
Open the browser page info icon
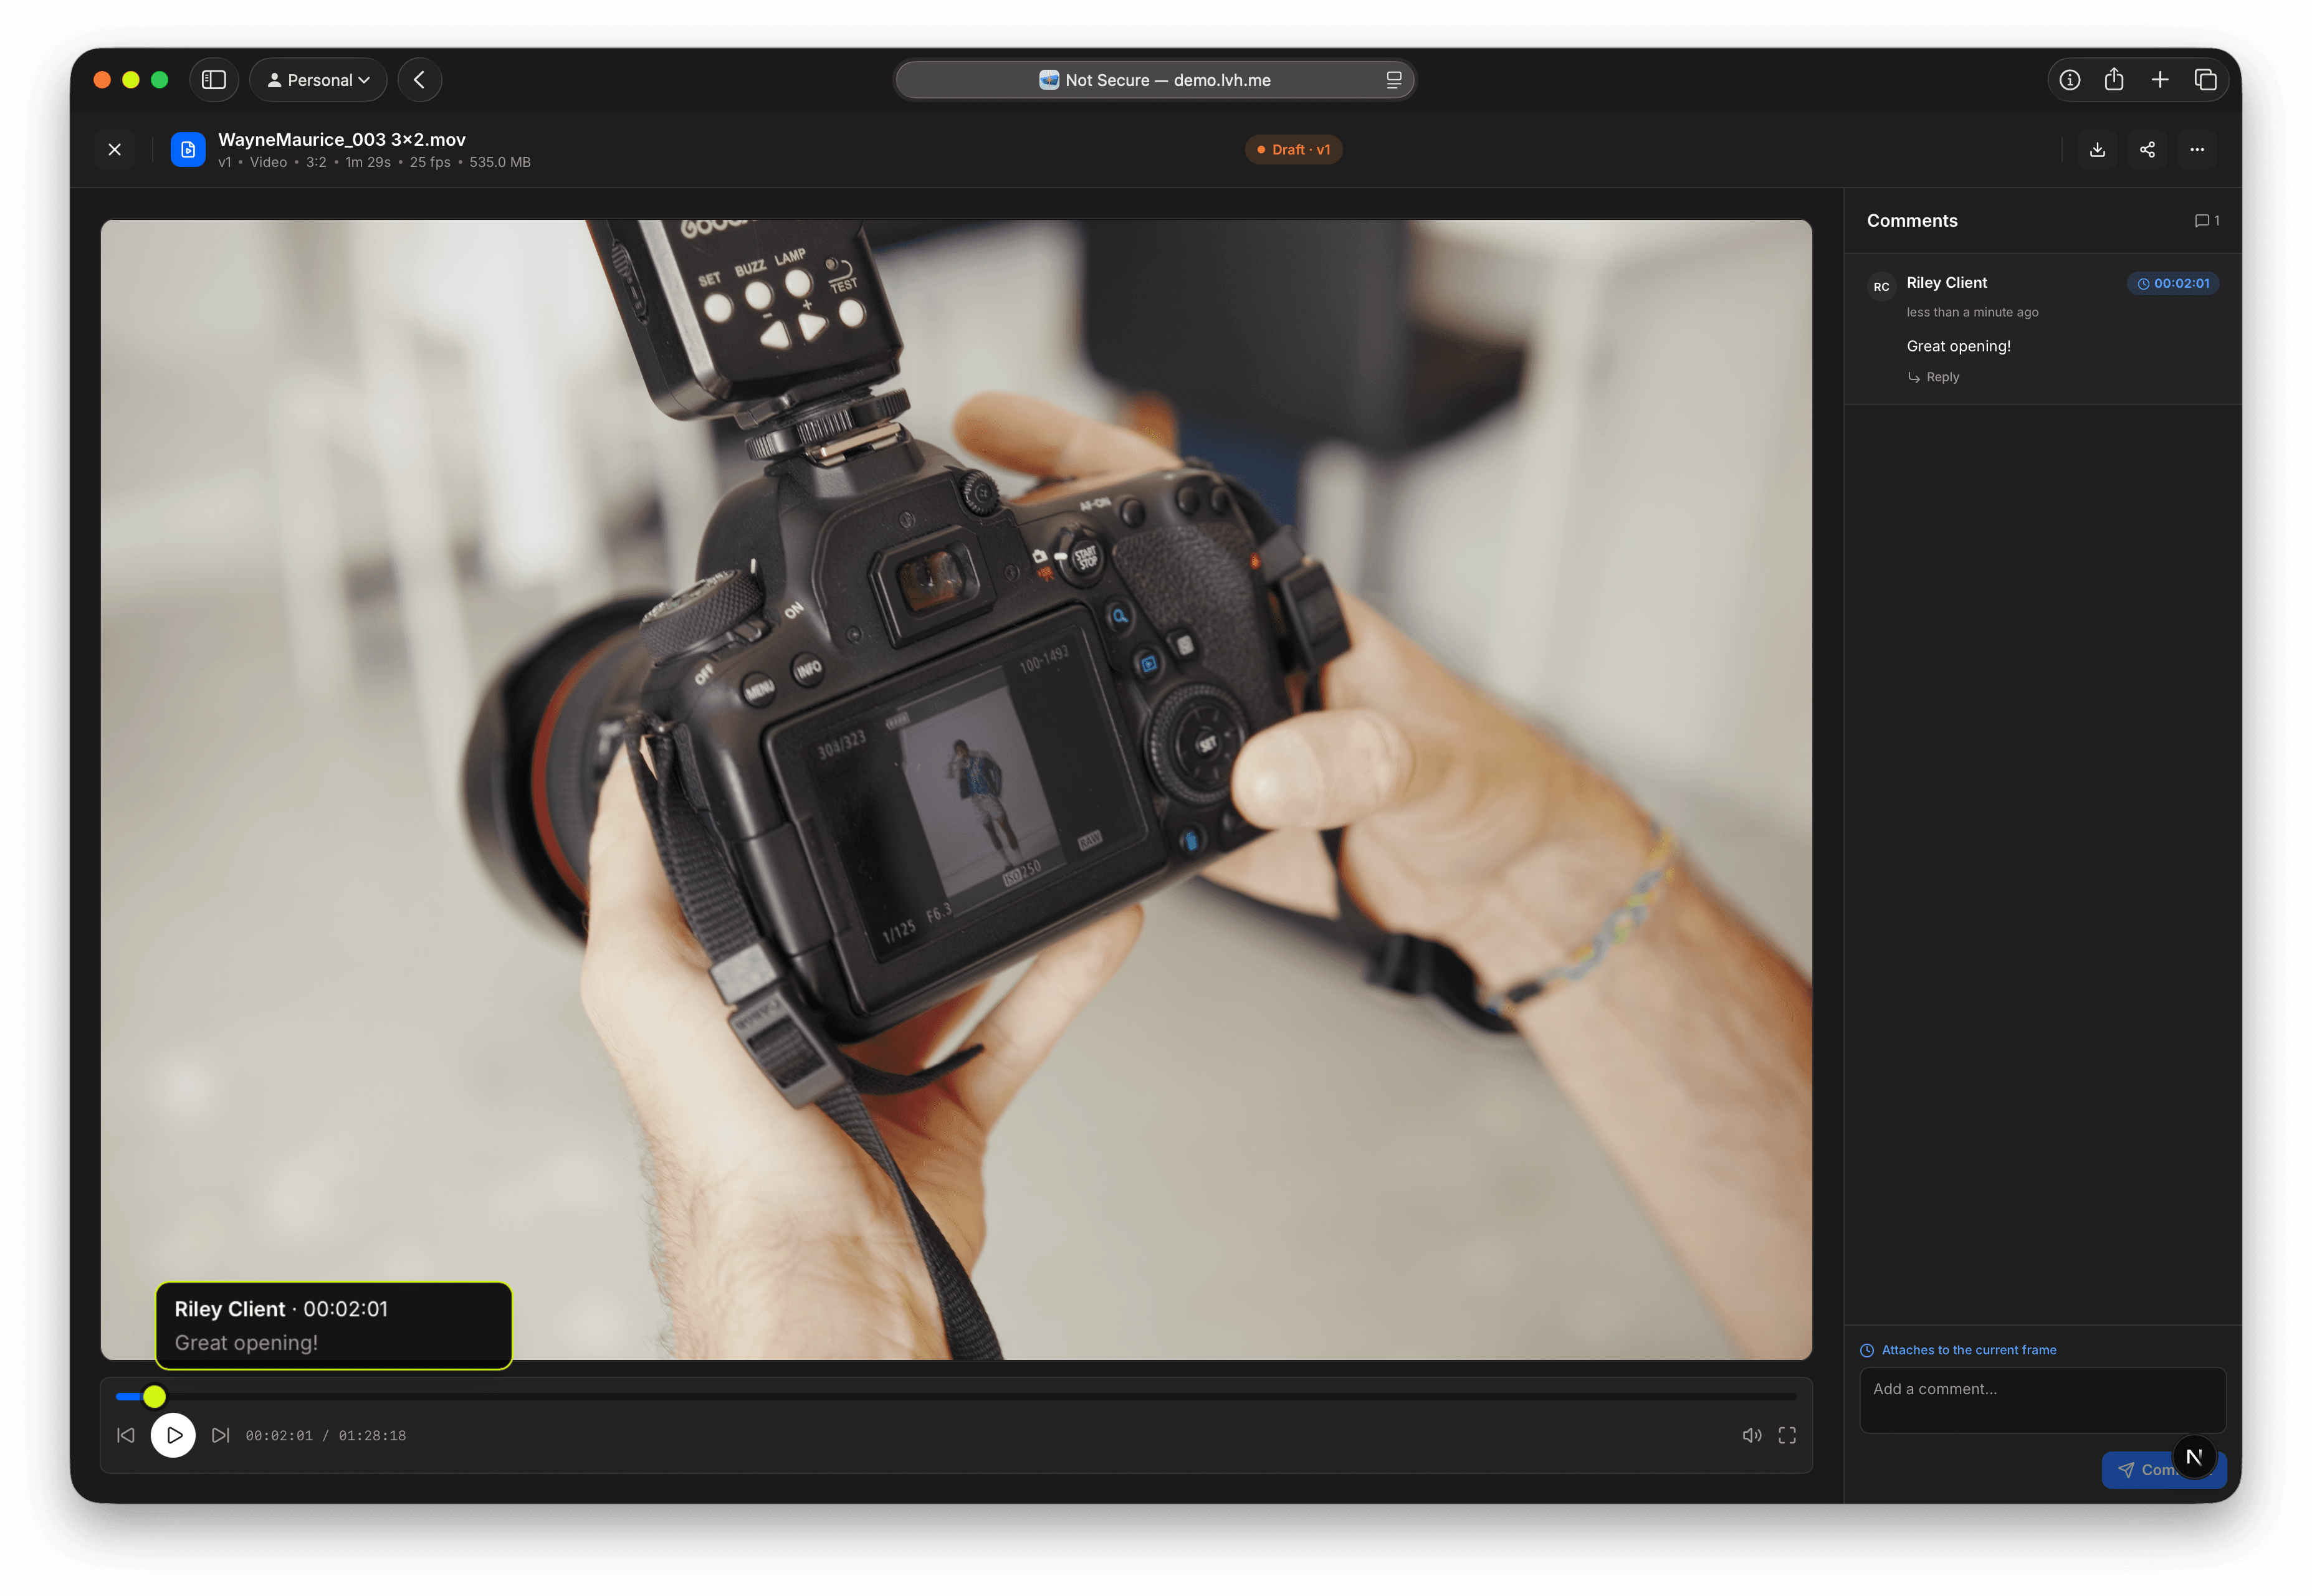pyautogui.click(x=2070, y=80)
